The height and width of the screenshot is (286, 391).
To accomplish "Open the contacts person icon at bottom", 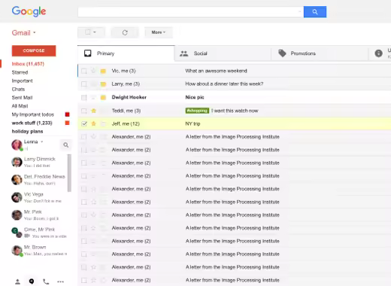I will tap(17, 281).
